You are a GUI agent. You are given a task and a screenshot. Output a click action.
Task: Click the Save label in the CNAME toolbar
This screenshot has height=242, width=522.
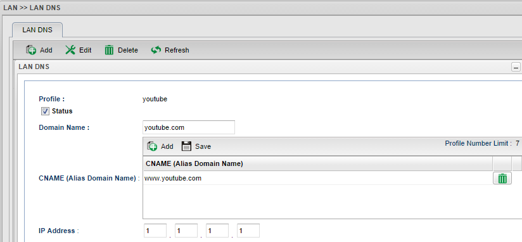point(203,146)
